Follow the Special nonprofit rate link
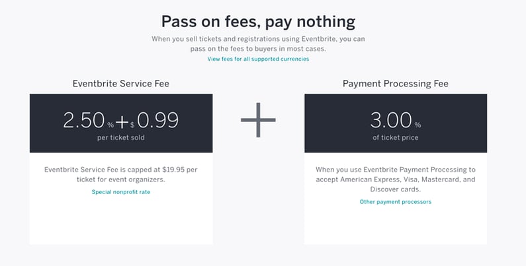 (121, 192)
